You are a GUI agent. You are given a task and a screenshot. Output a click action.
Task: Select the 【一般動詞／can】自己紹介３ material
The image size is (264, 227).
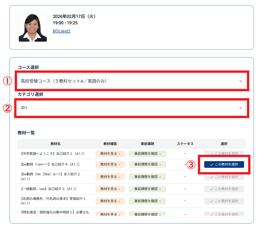click(224, 189)
